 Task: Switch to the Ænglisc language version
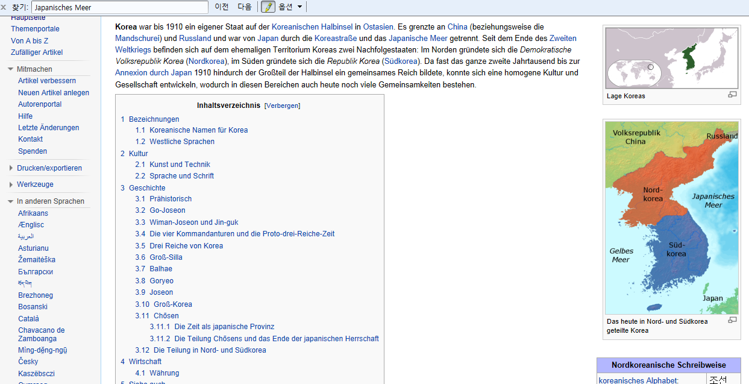(x=31, y=225)
